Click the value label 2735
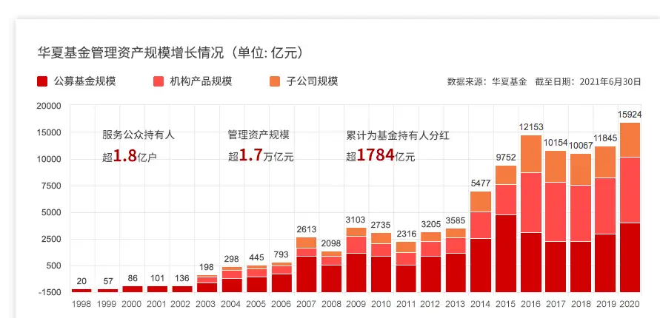The width and height of the screenshot is (660, 318). (381, 224)
